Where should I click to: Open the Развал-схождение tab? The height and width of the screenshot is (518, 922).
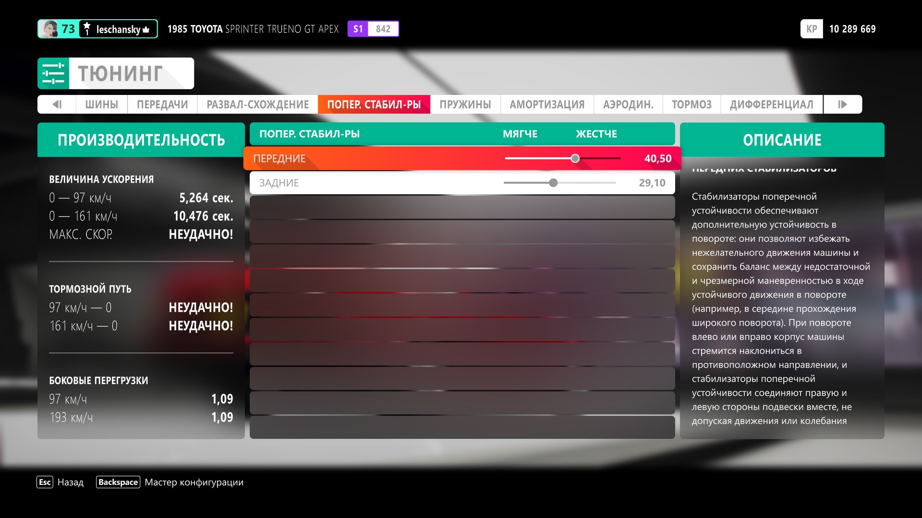coord(257,105)
